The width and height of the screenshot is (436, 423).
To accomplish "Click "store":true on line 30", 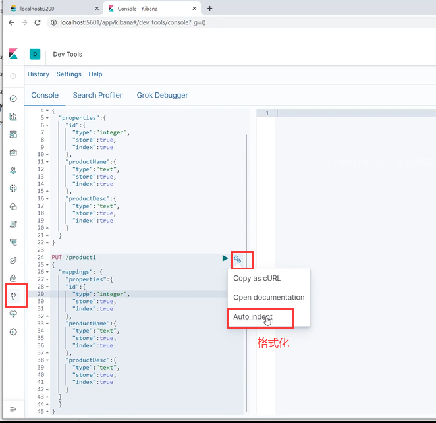I will [94, 302].
